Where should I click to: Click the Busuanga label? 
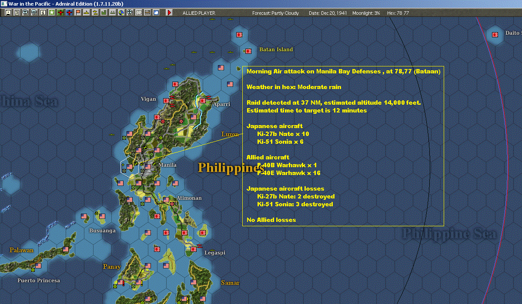pyautogui.click(x=103, y=231)
